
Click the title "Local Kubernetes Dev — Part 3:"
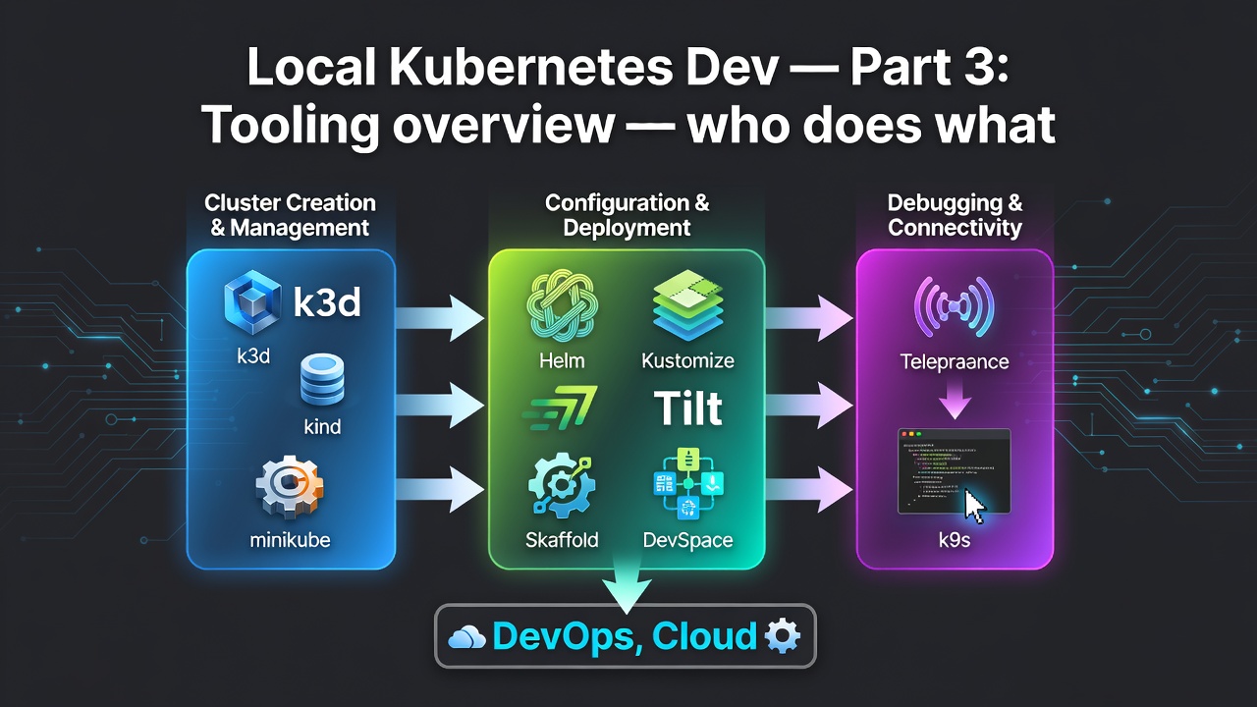coord(628,69)
